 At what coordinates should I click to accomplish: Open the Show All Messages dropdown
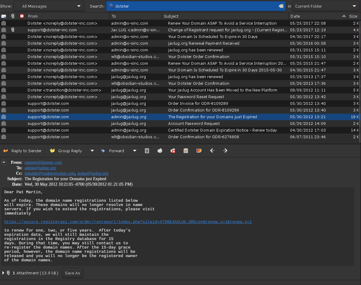pyautogui.click(x=49, y=6)
